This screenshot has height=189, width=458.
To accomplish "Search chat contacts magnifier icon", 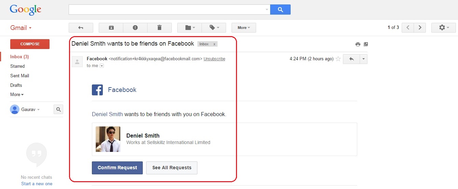I will pyautogui.click(x=58, y=109).
